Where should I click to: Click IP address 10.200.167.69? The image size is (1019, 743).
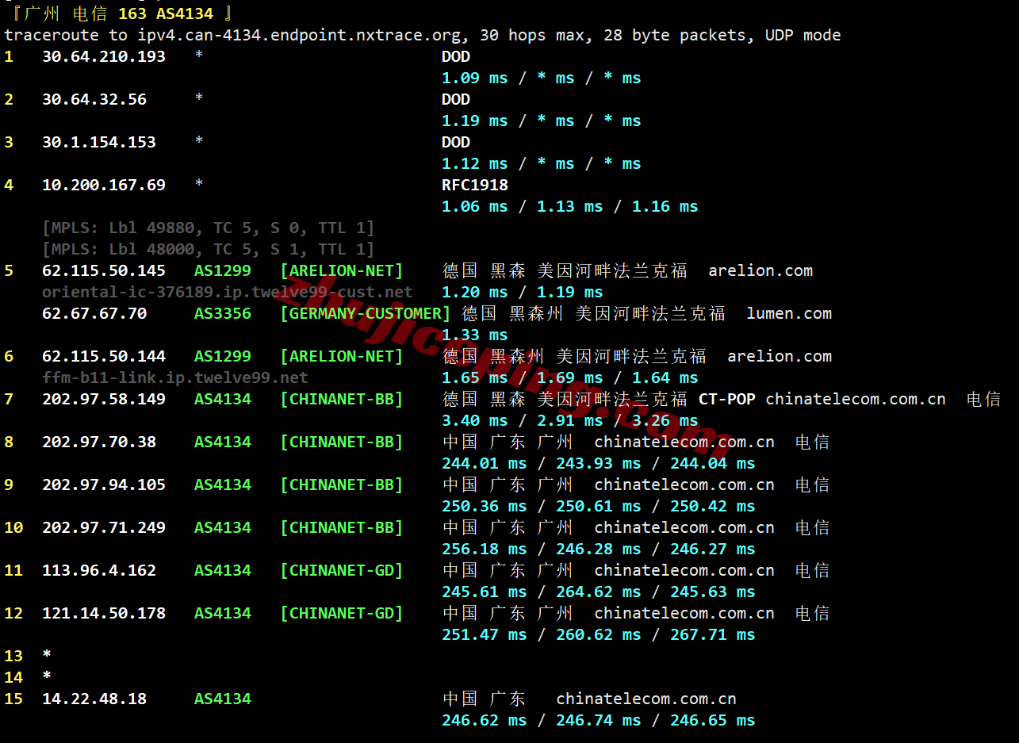104,185
